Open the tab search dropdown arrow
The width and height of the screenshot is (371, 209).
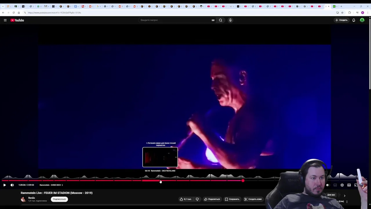3,6
